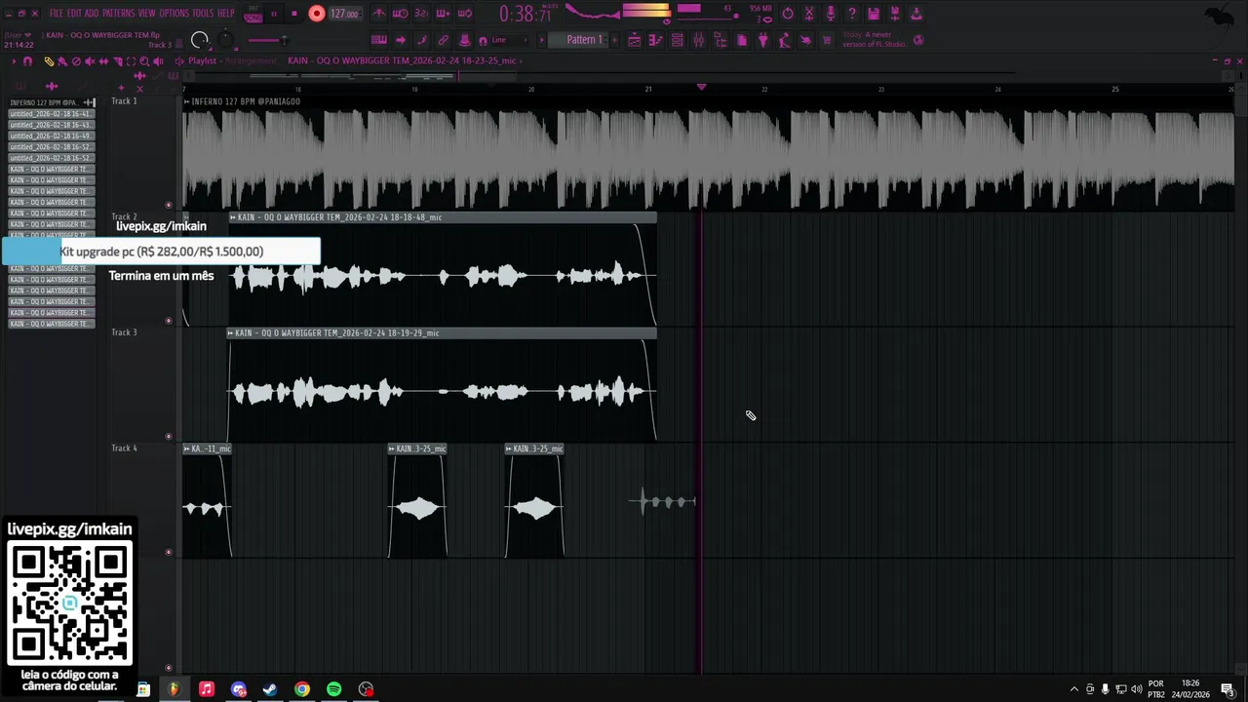The height and width of the screenshot is (702, 1248).
Task: Click the plus button next to Pattern 1
Action: pyautogui.click(x=614, y=40)
